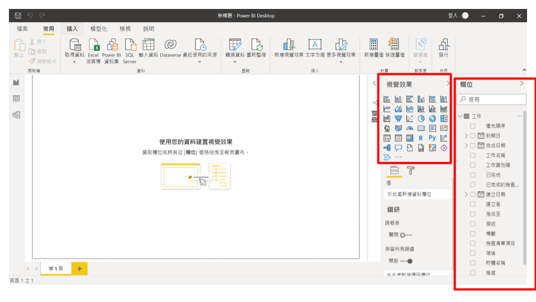Select the R script visual
Screen dimensions: 536x302
421,138
